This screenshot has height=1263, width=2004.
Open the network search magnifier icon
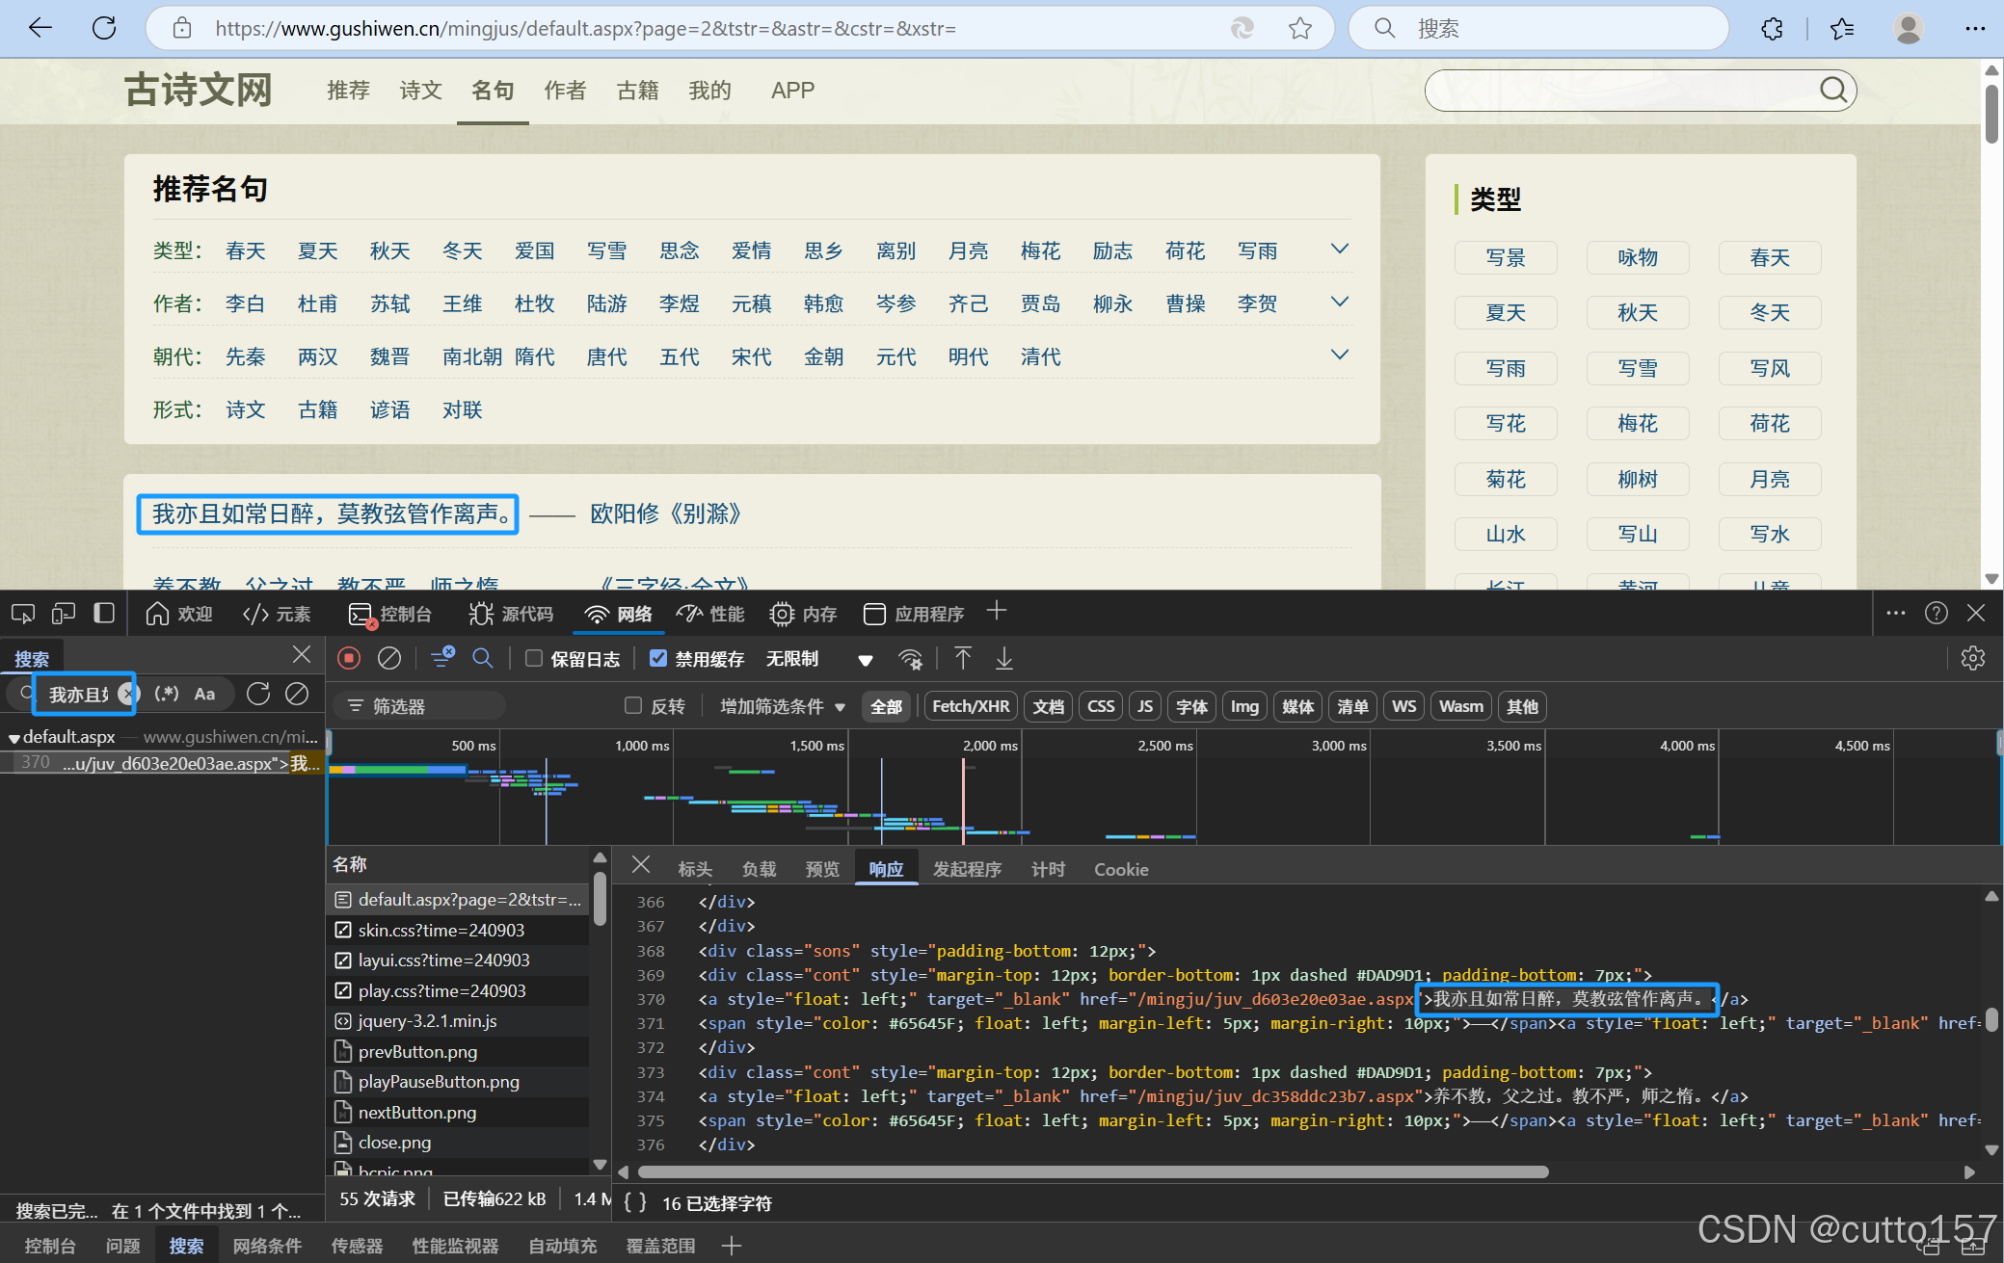[483, 658]
